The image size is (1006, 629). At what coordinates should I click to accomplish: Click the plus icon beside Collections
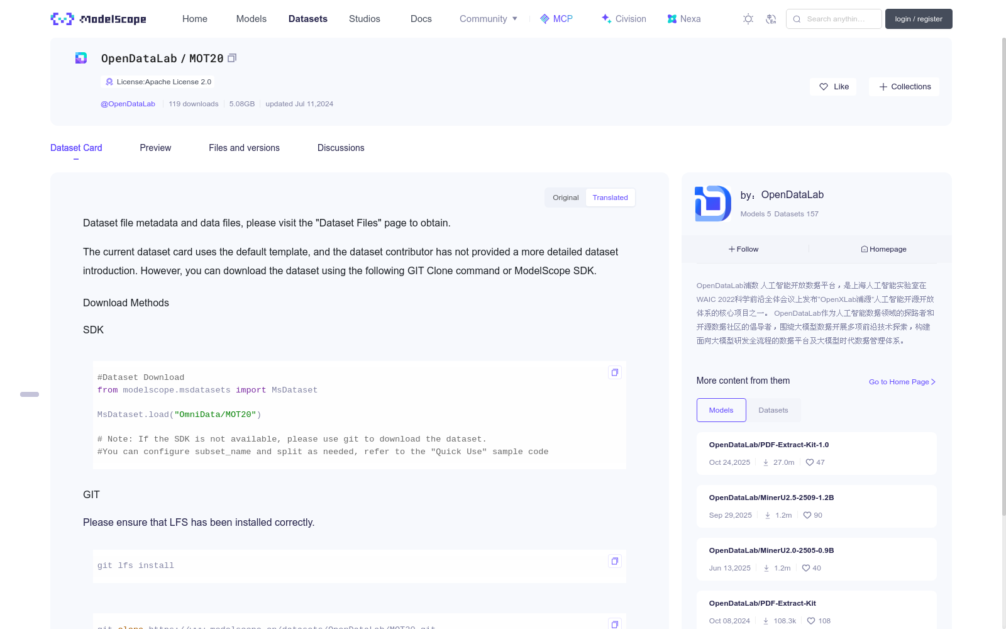pos(883,87)
